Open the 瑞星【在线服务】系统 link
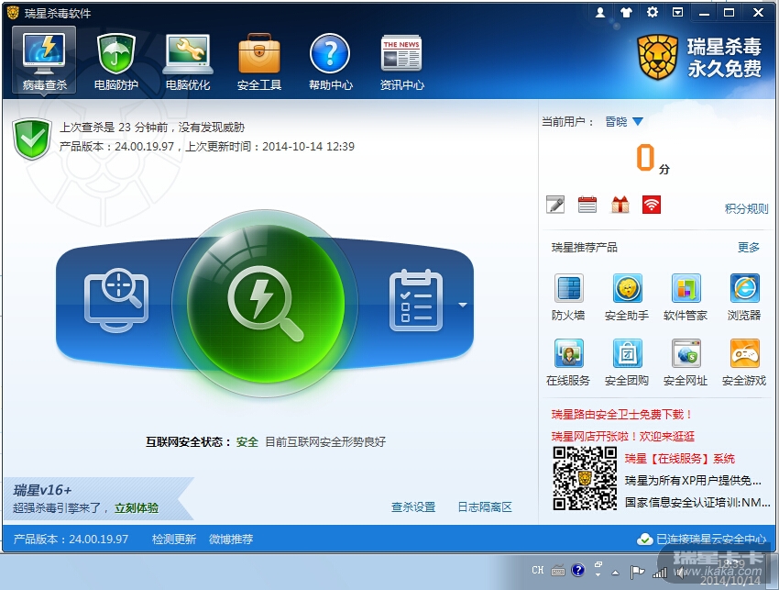This screenshot has width=779, height=590. coord(680,459)
